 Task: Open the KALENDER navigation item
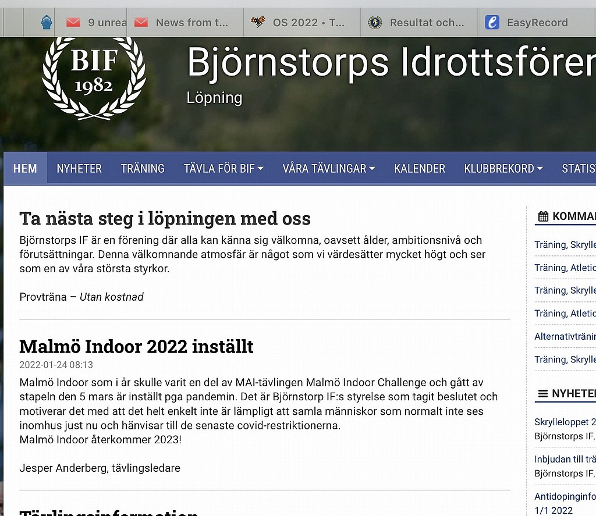pos(420,168)
